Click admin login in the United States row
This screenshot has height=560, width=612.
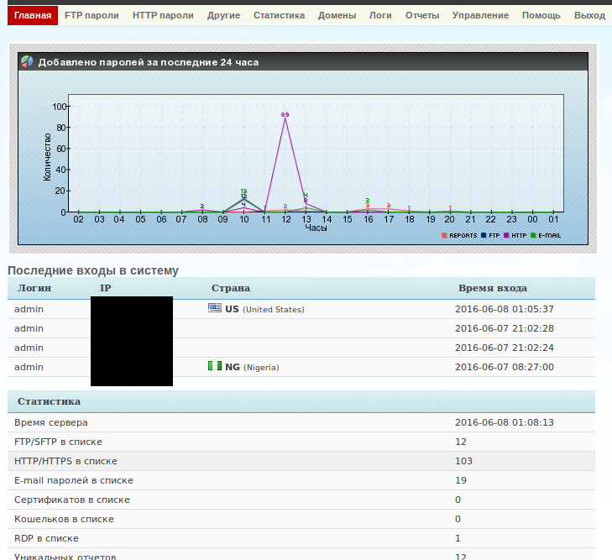[x=29, y=309]
